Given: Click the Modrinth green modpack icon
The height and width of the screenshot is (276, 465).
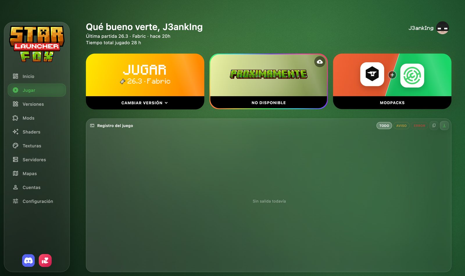Looking at the screenshot, I should click(412, 76).
